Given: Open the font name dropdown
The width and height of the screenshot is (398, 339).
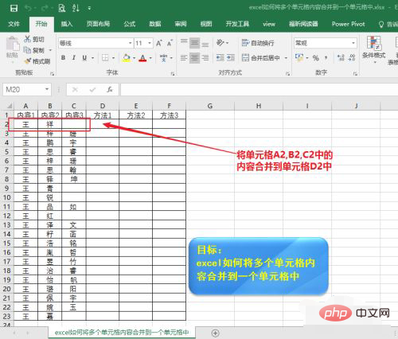Looking at the screenshot, I should pyautogui.click(x=130, y=43).
